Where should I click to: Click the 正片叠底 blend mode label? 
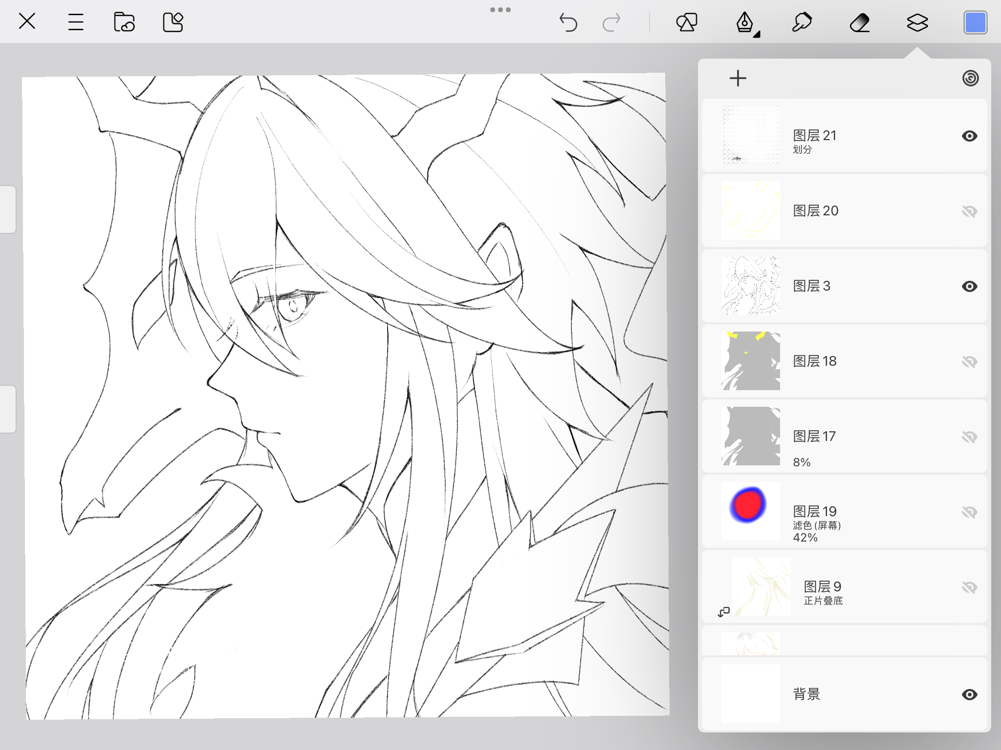pyautogui.click(x=823, y=601)
